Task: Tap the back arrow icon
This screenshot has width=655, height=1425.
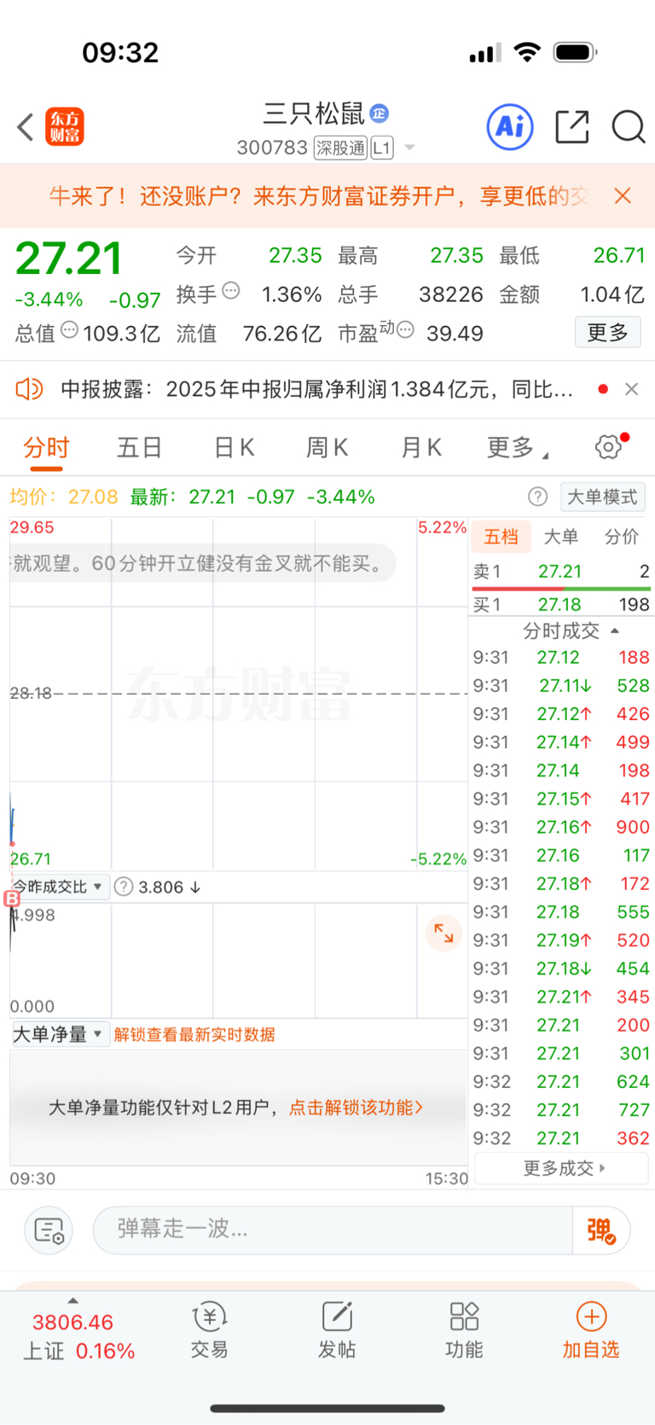Action: click(x=26, y=127)
